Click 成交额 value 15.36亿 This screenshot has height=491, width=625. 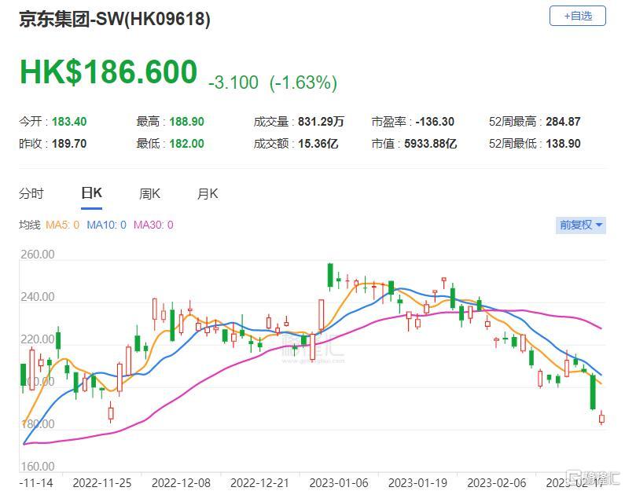point(318,143)
